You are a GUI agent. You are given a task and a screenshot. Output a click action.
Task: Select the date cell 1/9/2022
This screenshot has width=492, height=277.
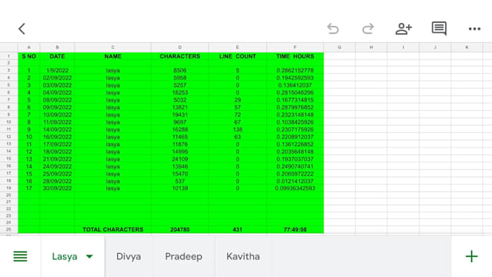pos(57,71)
